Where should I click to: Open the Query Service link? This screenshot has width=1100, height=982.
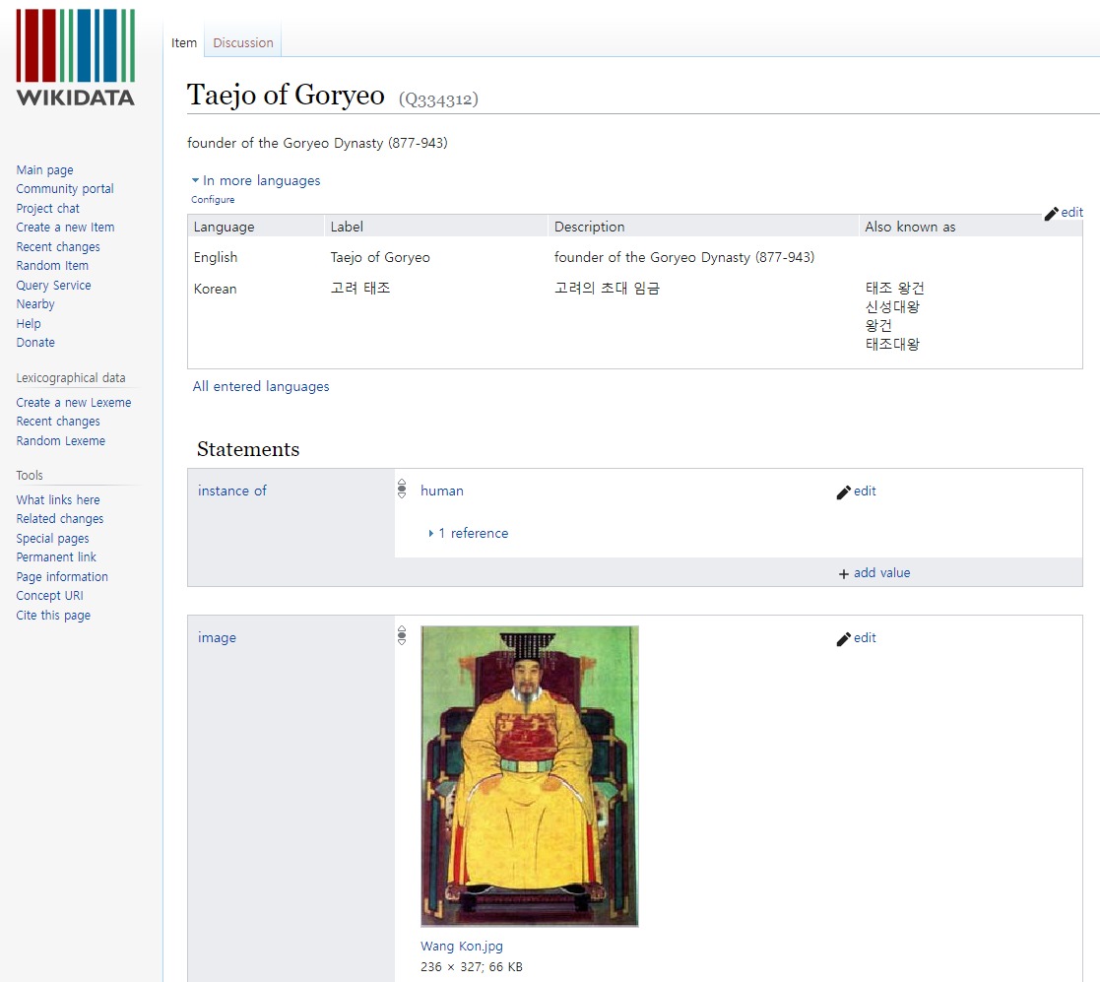(53, 286)
